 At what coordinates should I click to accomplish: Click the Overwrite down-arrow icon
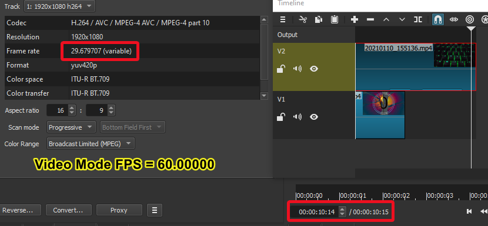(x=402, y=19)
